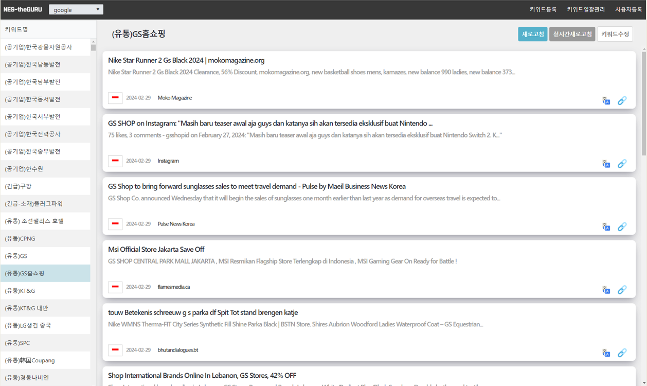Image resolution: width=647 pixels, height=386 pixels.
Task: Translate the GS SHOP on Instagram post
Action: pyautogui.click(x=606, y=164)
